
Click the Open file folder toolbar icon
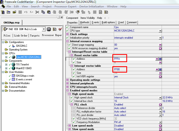(14, 12)
